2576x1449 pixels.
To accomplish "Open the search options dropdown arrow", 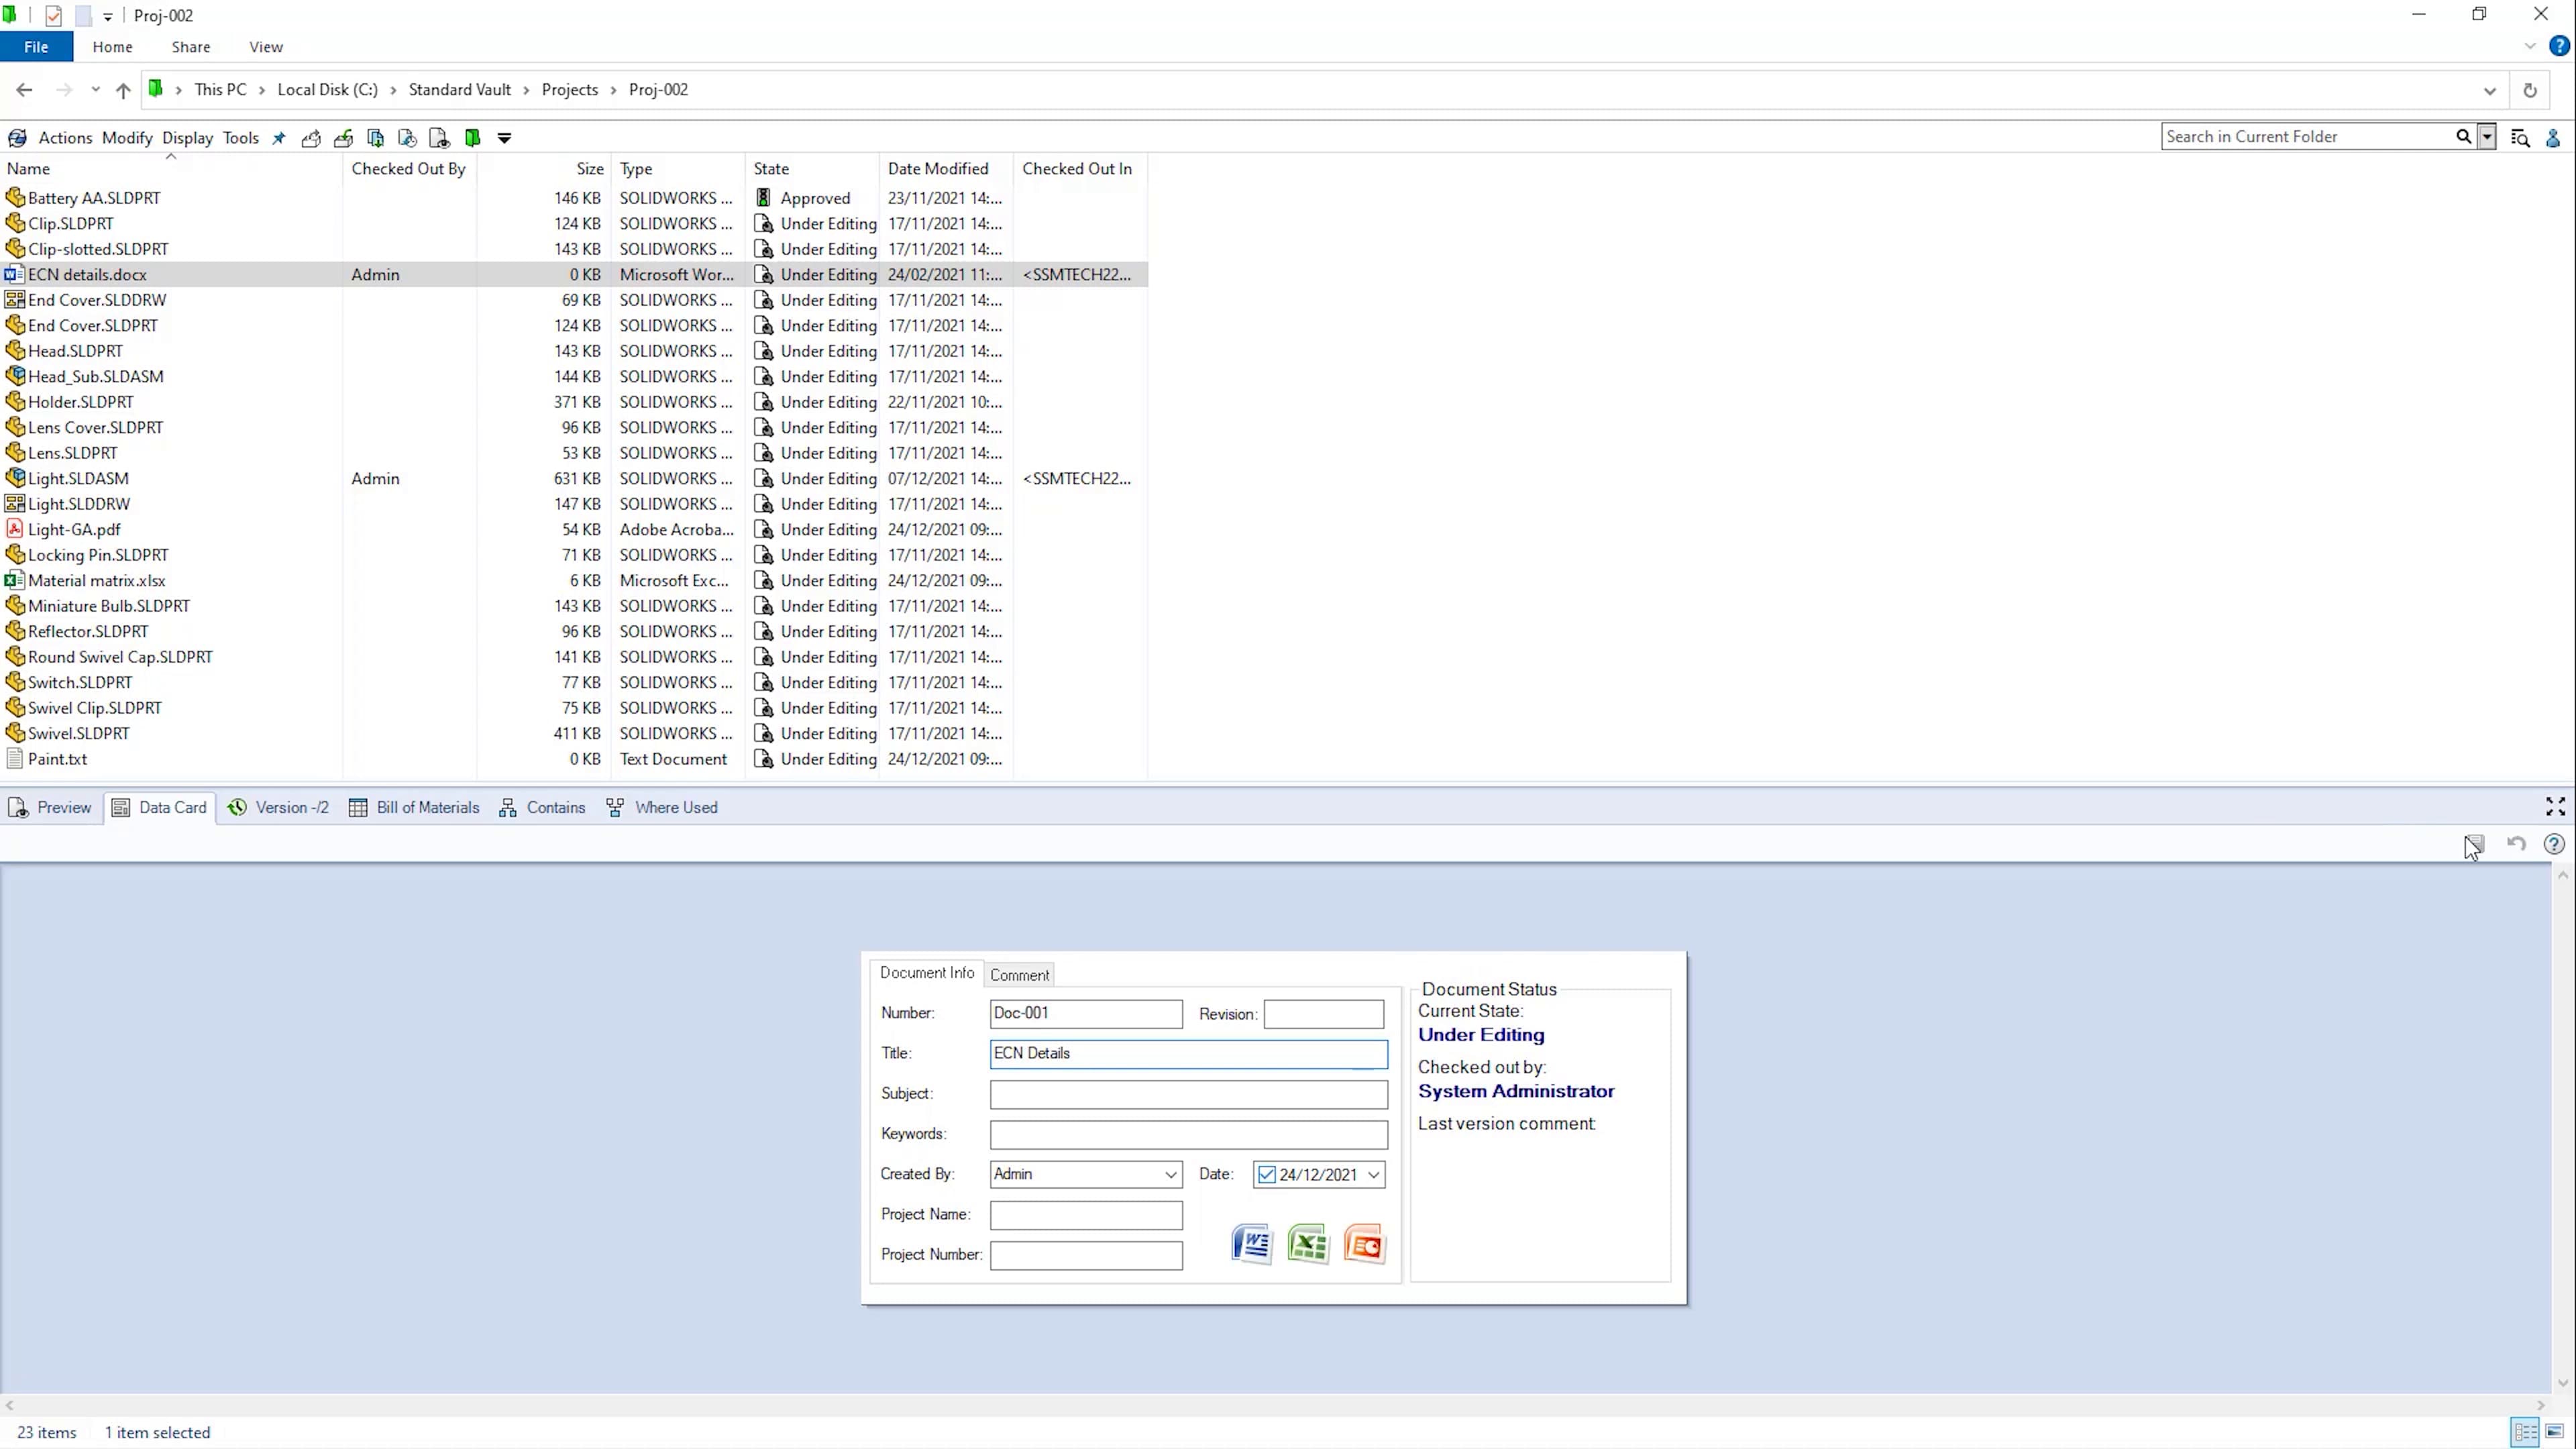I will point(2486,136).
